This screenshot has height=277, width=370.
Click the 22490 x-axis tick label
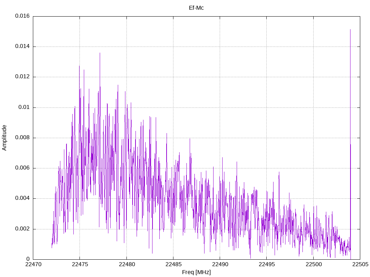pyautogui.click(x=220, y=264)
